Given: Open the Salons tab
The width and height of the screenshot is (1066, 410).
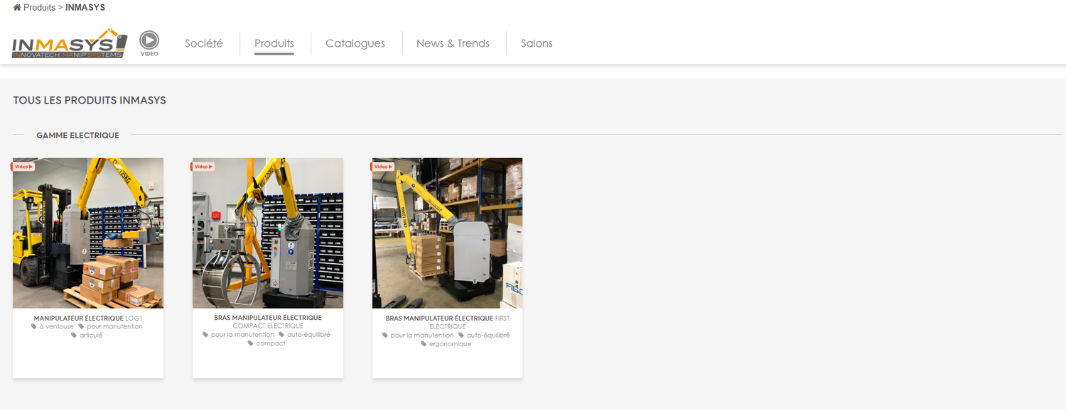Looking at the screenshot, I should coord(537,43).
